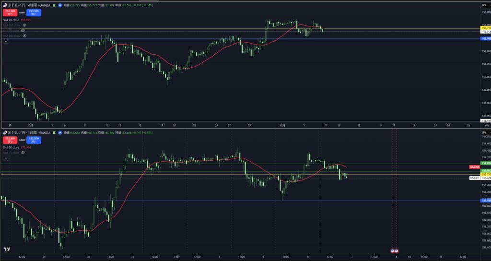Click the TradingView logo in bottom-left corner
The width and height of the screenshot is (491, 261).
pyautogui.click(x=7, y=249)
